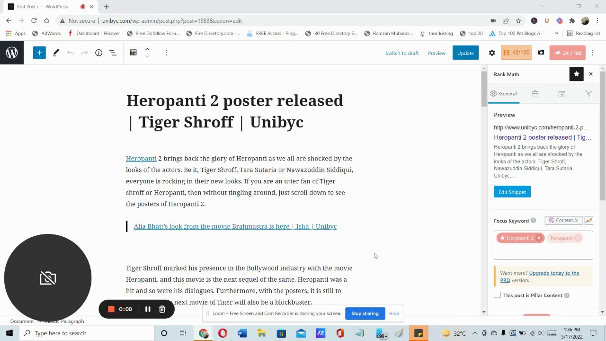Reload the browser page
This screenshot has width=606, height=341.
pos(34,21)
